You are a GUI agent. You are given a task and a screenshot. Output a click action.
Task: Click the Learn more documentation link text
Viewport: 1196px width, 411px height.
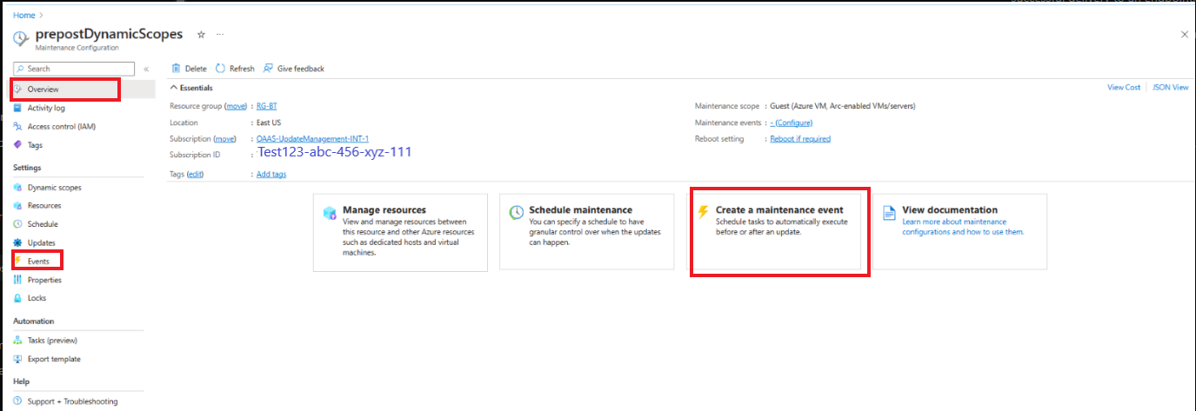pyautogui.click(x=963, y=227)
